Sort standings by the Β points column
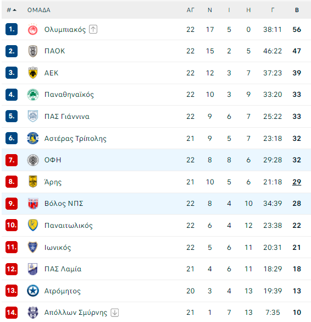Image resolution: width=311 pixels, height=322 pixels. click(x=297, y=10)
